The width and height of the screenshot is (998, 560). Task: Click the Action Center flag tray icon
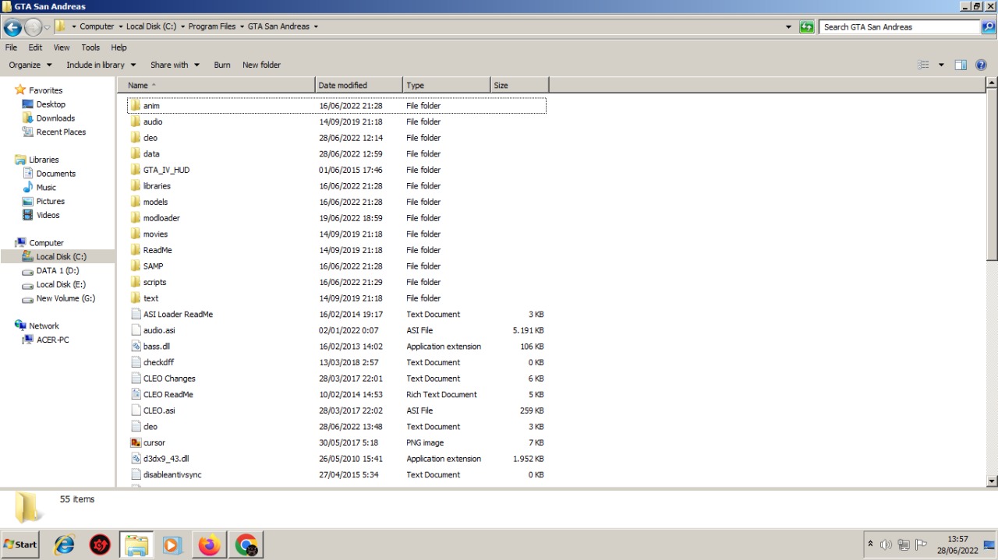(x=921, y=544)
